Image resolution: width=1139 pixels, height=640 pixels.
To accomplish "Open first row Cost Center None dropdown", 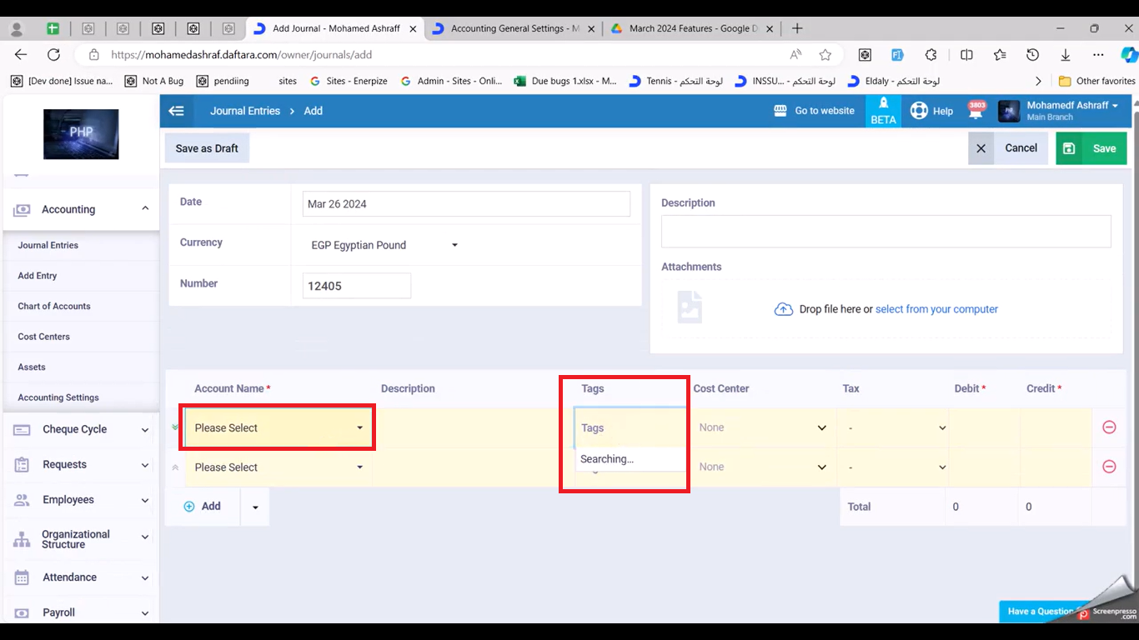I will (x=762, y=428).
